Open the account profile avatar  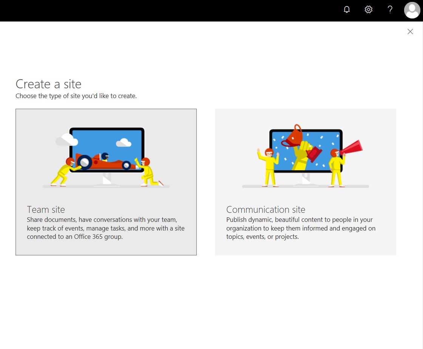coord(412,10)
